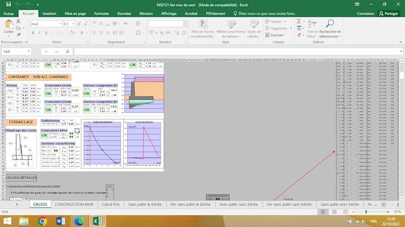Collapse the ribbon with the chevron

click(x=401, y=42)
